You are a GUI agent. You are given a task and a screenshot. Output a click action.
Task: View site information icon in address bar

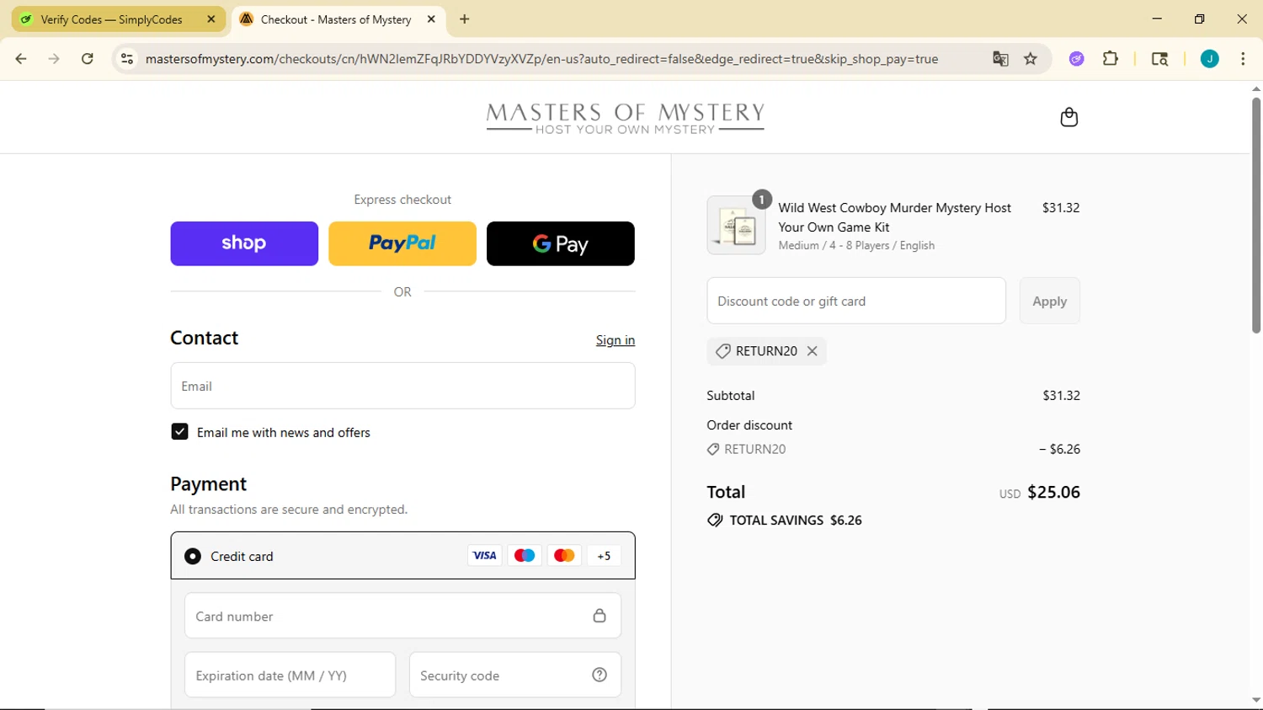point(127,59)
